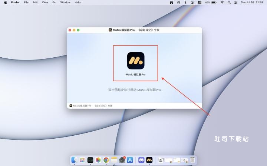Open the dark terminal-style app in Dock
Image resolution: width=267 pixels, height=166 pixels.
90,160
